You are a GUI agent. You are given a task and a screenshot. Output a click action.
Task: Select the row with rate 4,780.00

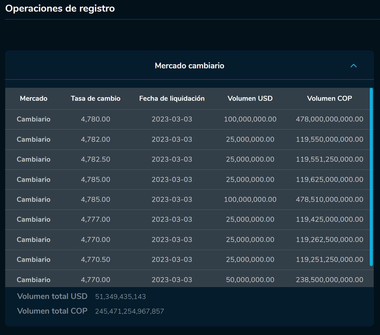pos(189,119)
